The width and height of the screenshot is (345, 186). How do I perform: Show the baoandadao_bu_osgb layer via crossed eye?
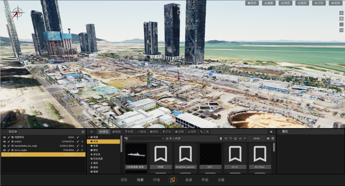4,146
